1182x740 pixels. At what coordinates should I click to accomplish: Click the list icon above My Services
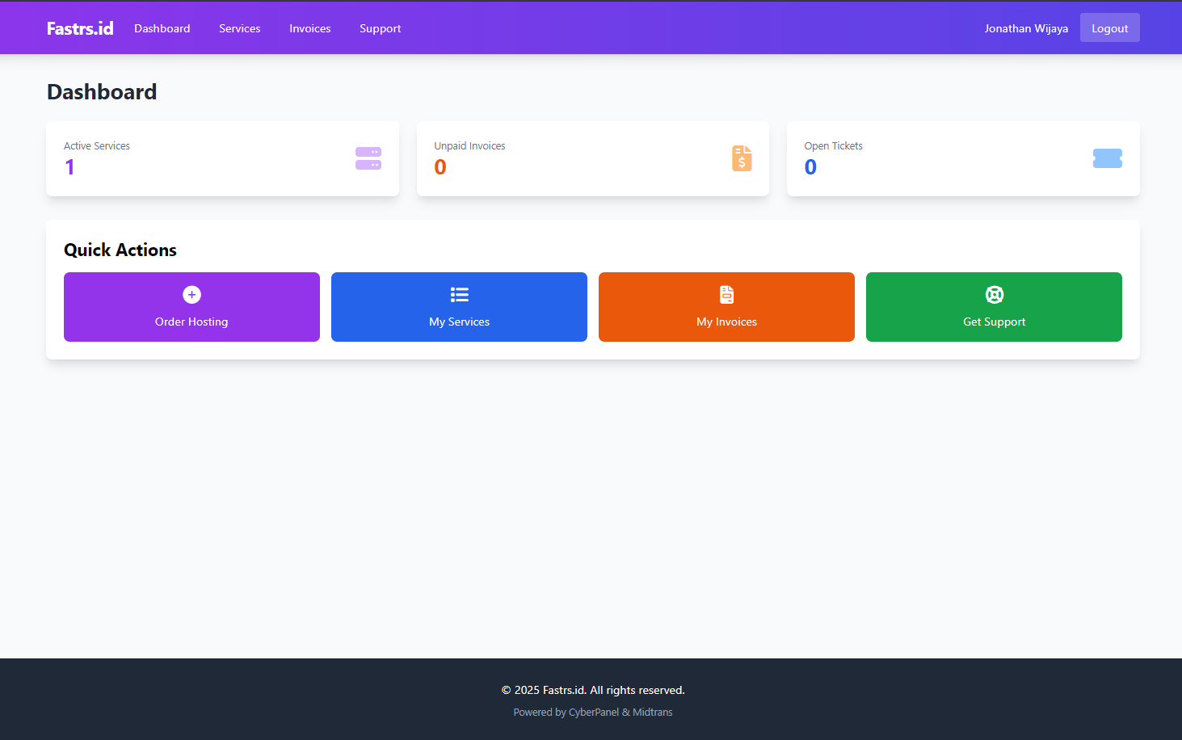point(459,295)
